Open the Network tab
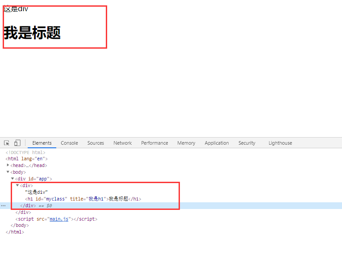342x255 pixels. 123,143
